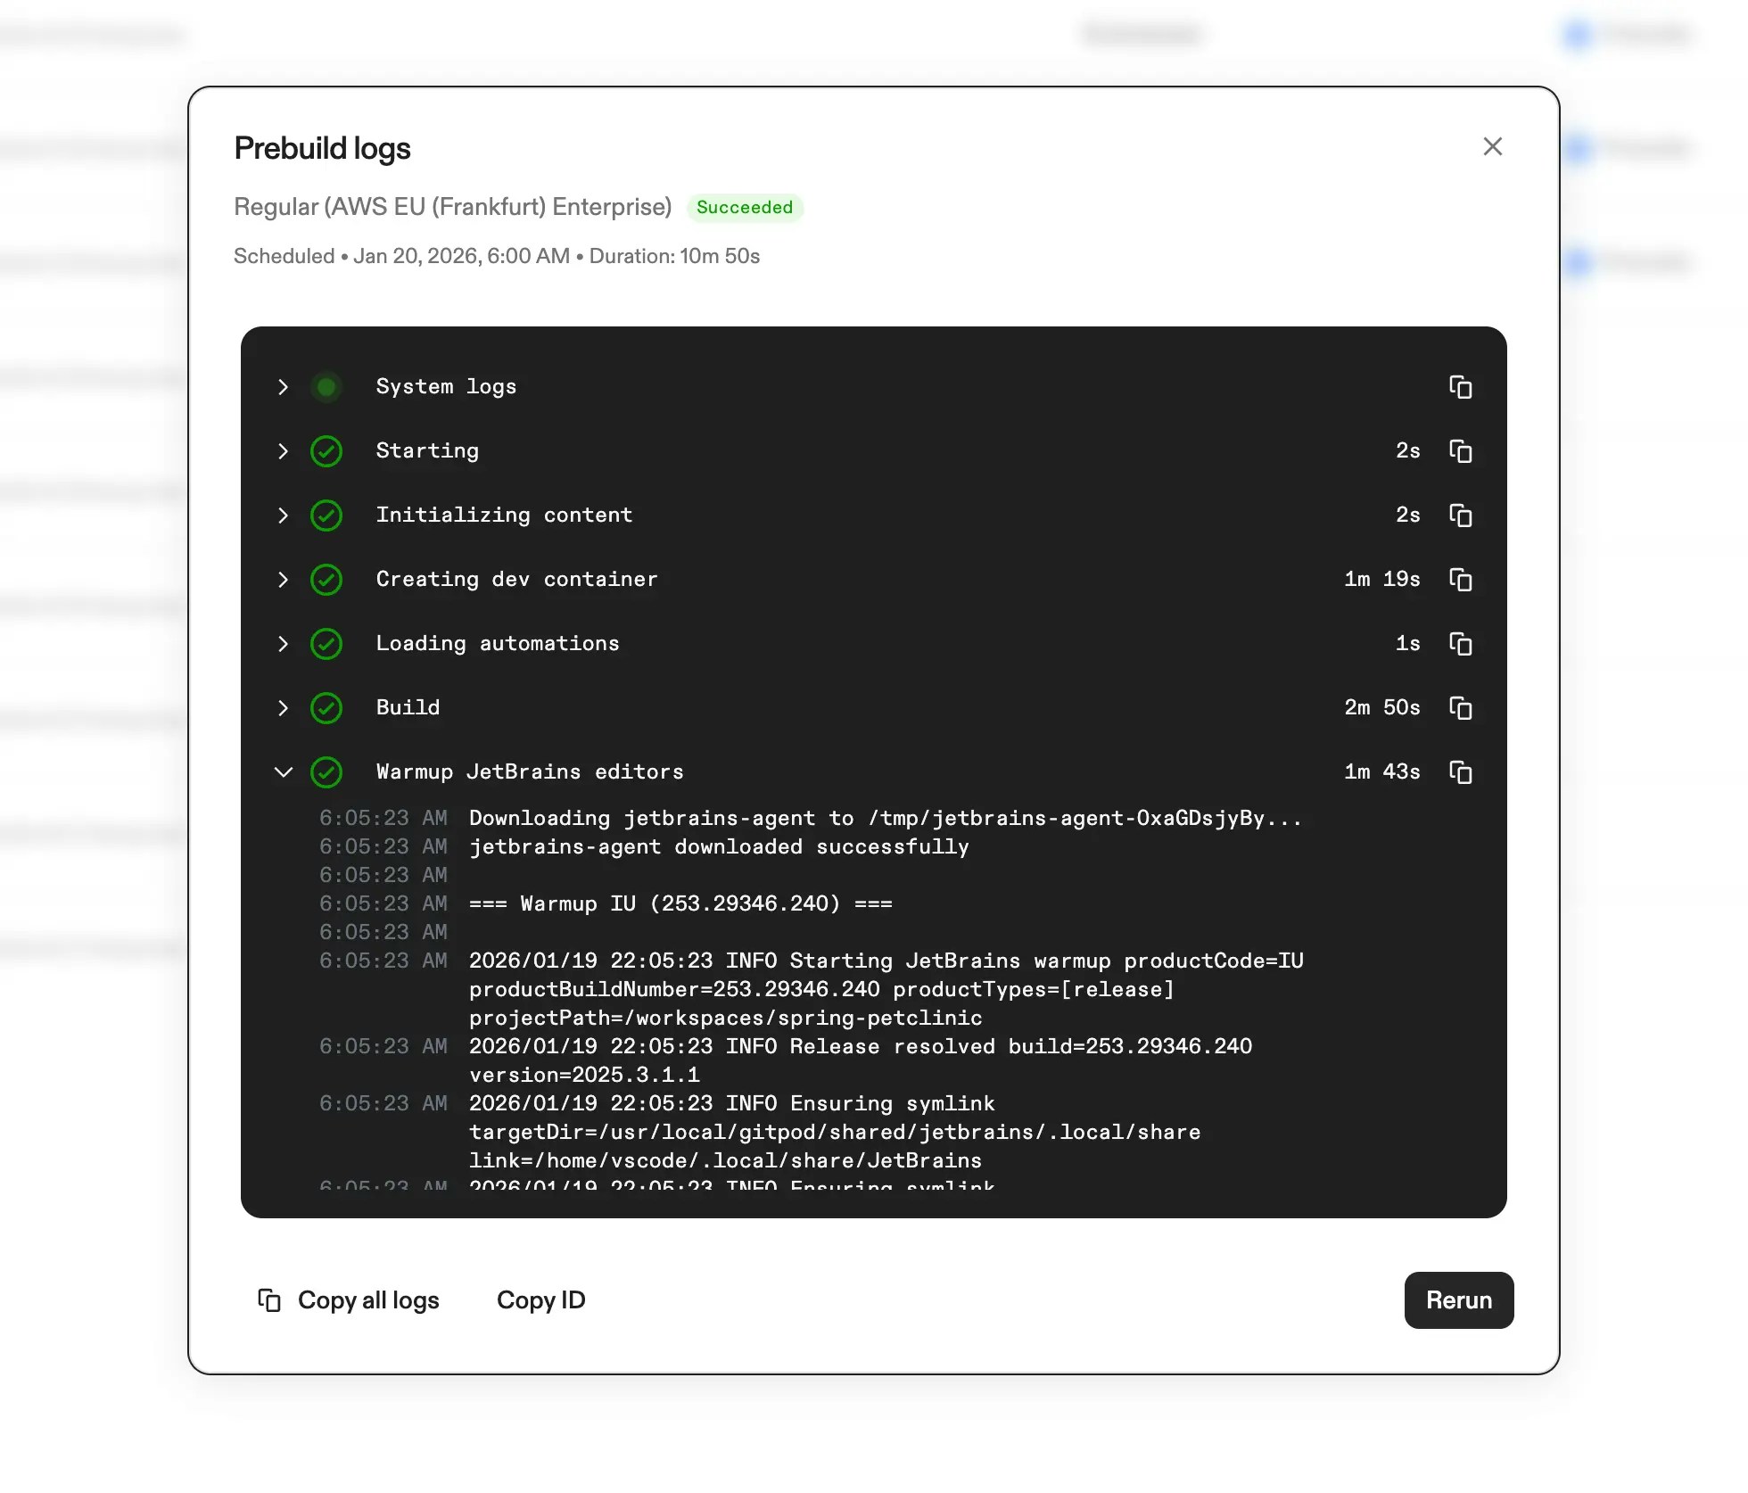Rerun the prebuild
The image size is (1748, 1493).
[x=1458, y=1300]
